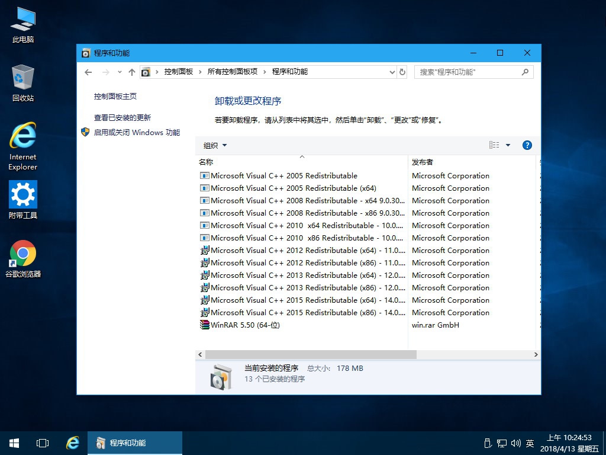This screenshot has width=606, height=455.
Task: Open the blue help question icon
Action: [x=527, y=145]
